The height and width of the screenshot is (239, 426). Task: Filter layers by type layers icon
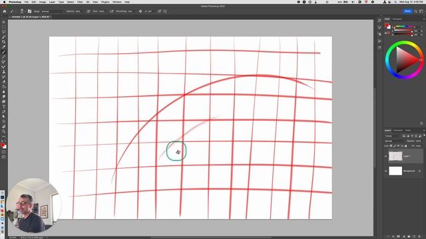[x=412, y=135]
